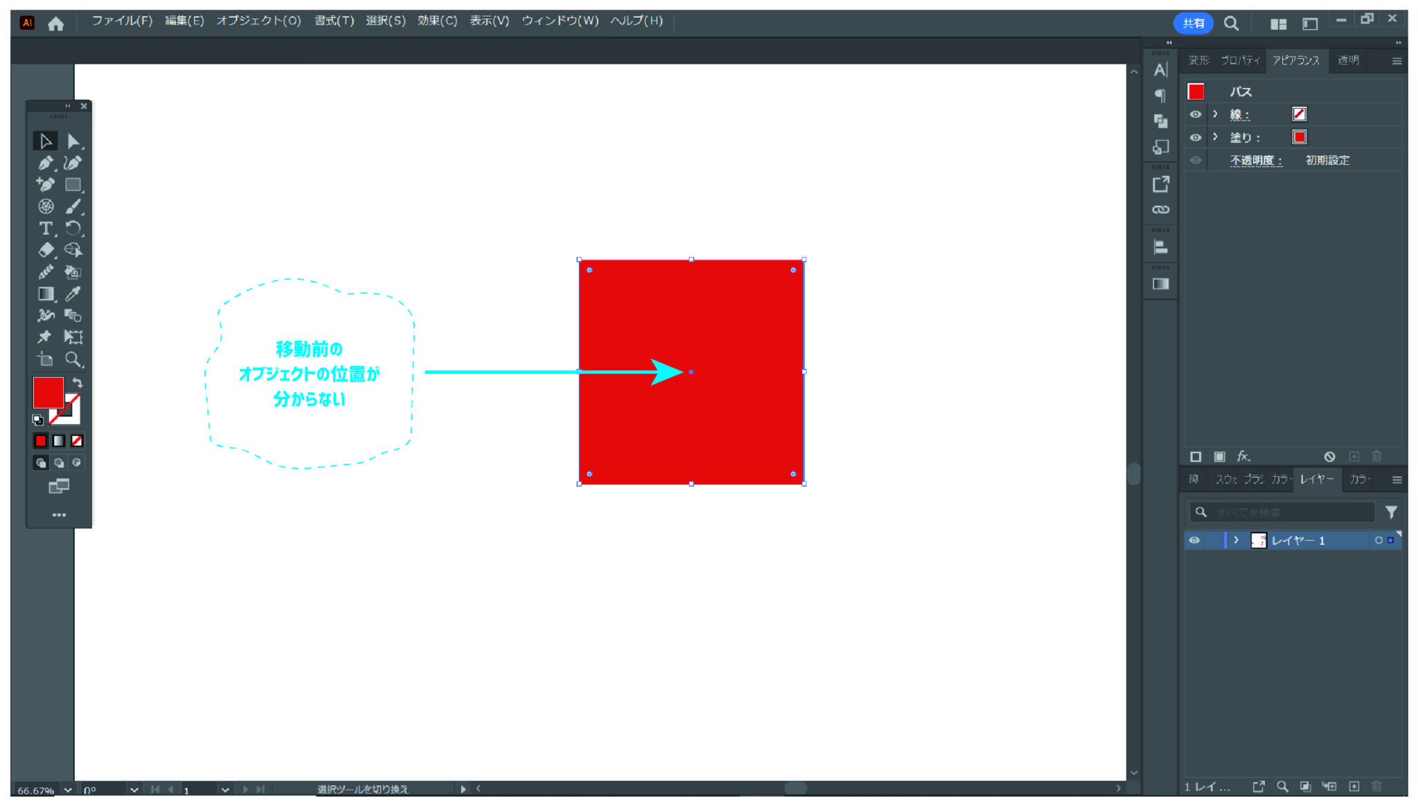Click the 不透明度 opacity link
Viewport: 1418px width, 807px height.
coord(1255,160)
